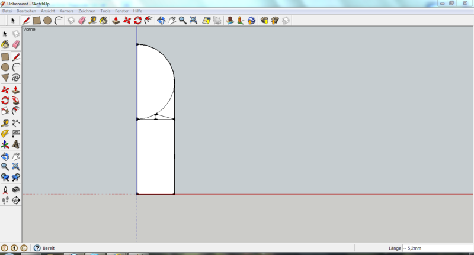Select the Section Plane tool

(16, 201)
